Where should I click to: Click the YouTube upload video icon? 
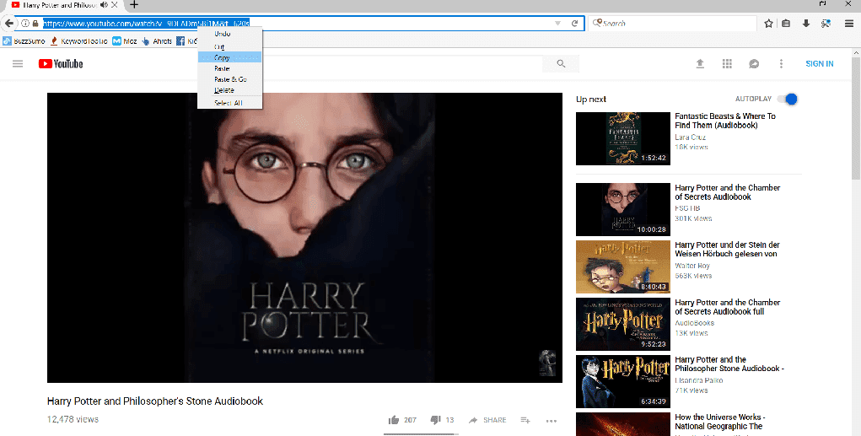[700, 64]
